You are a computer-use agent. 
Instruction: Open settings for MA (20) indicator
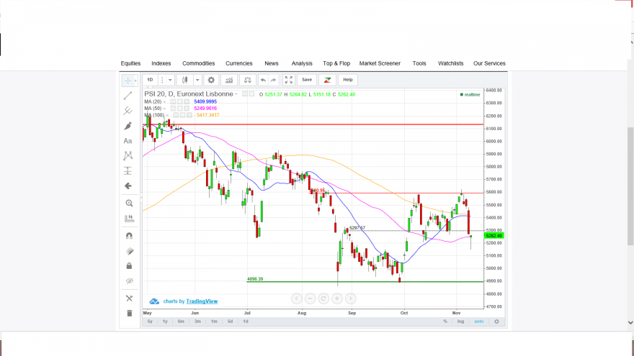click(x=180, y=101)
